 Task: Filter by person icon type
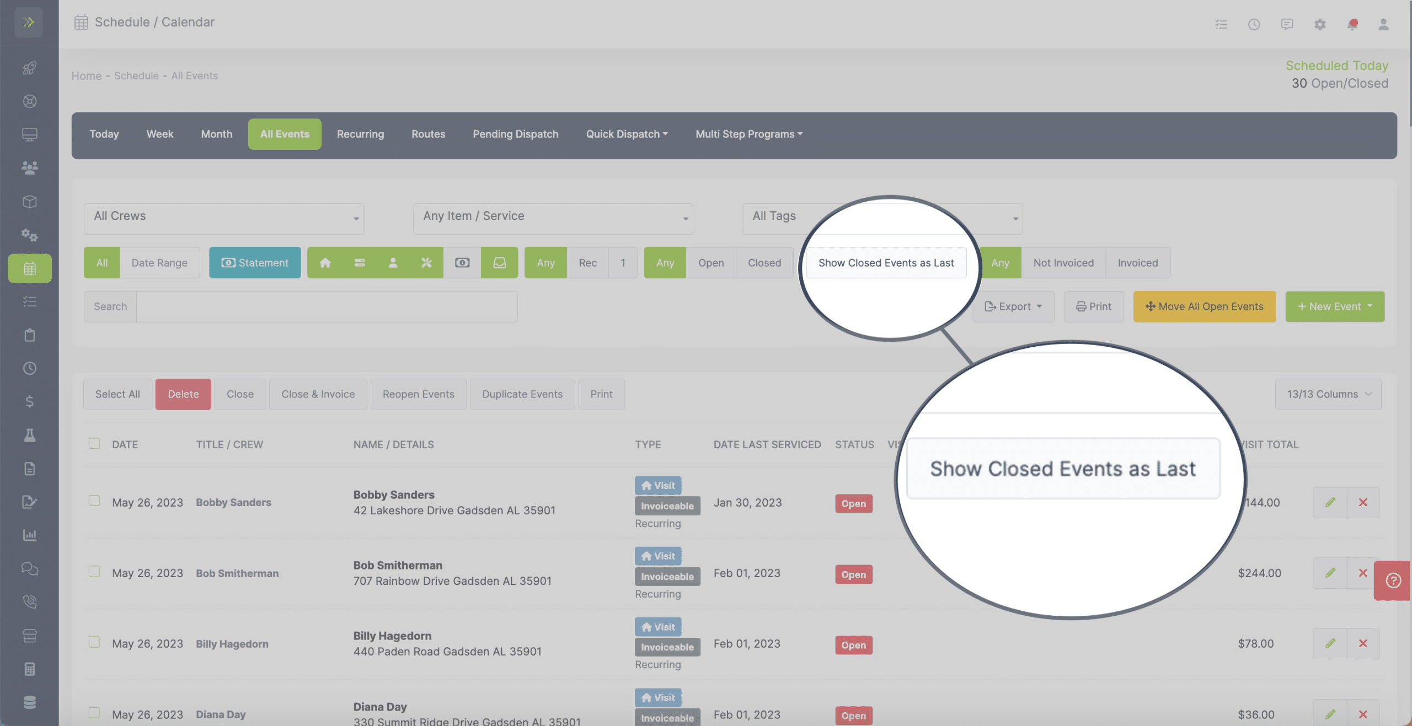tap(393, 263)
